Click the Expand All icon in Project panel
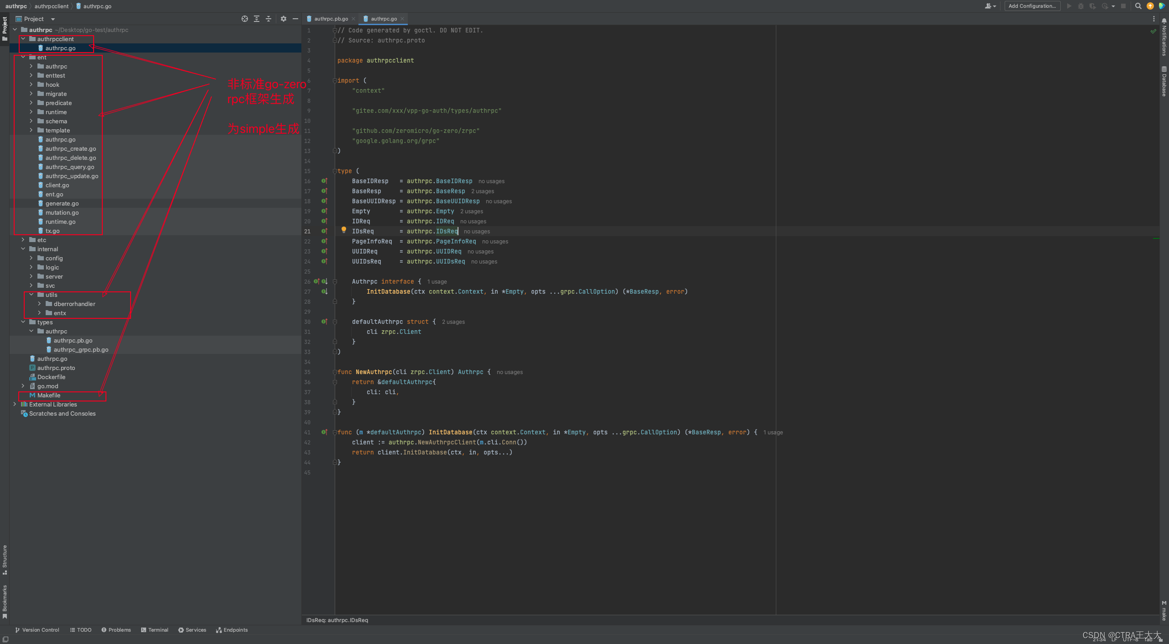Image resolution: width=1169 pixels, height=644 pixels. 257,19
